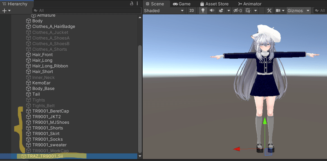Toggle the scene grid visibility icon
Viewport: 327px width, 161px height.
coord(248,11)
